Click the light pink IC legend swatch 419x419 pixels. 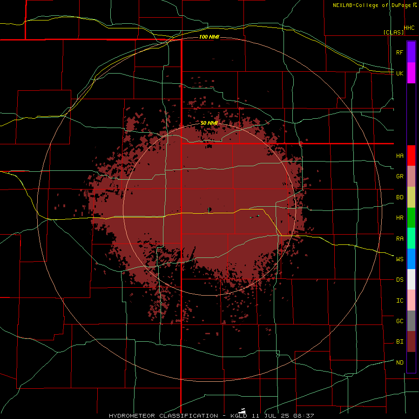[411, 300]
